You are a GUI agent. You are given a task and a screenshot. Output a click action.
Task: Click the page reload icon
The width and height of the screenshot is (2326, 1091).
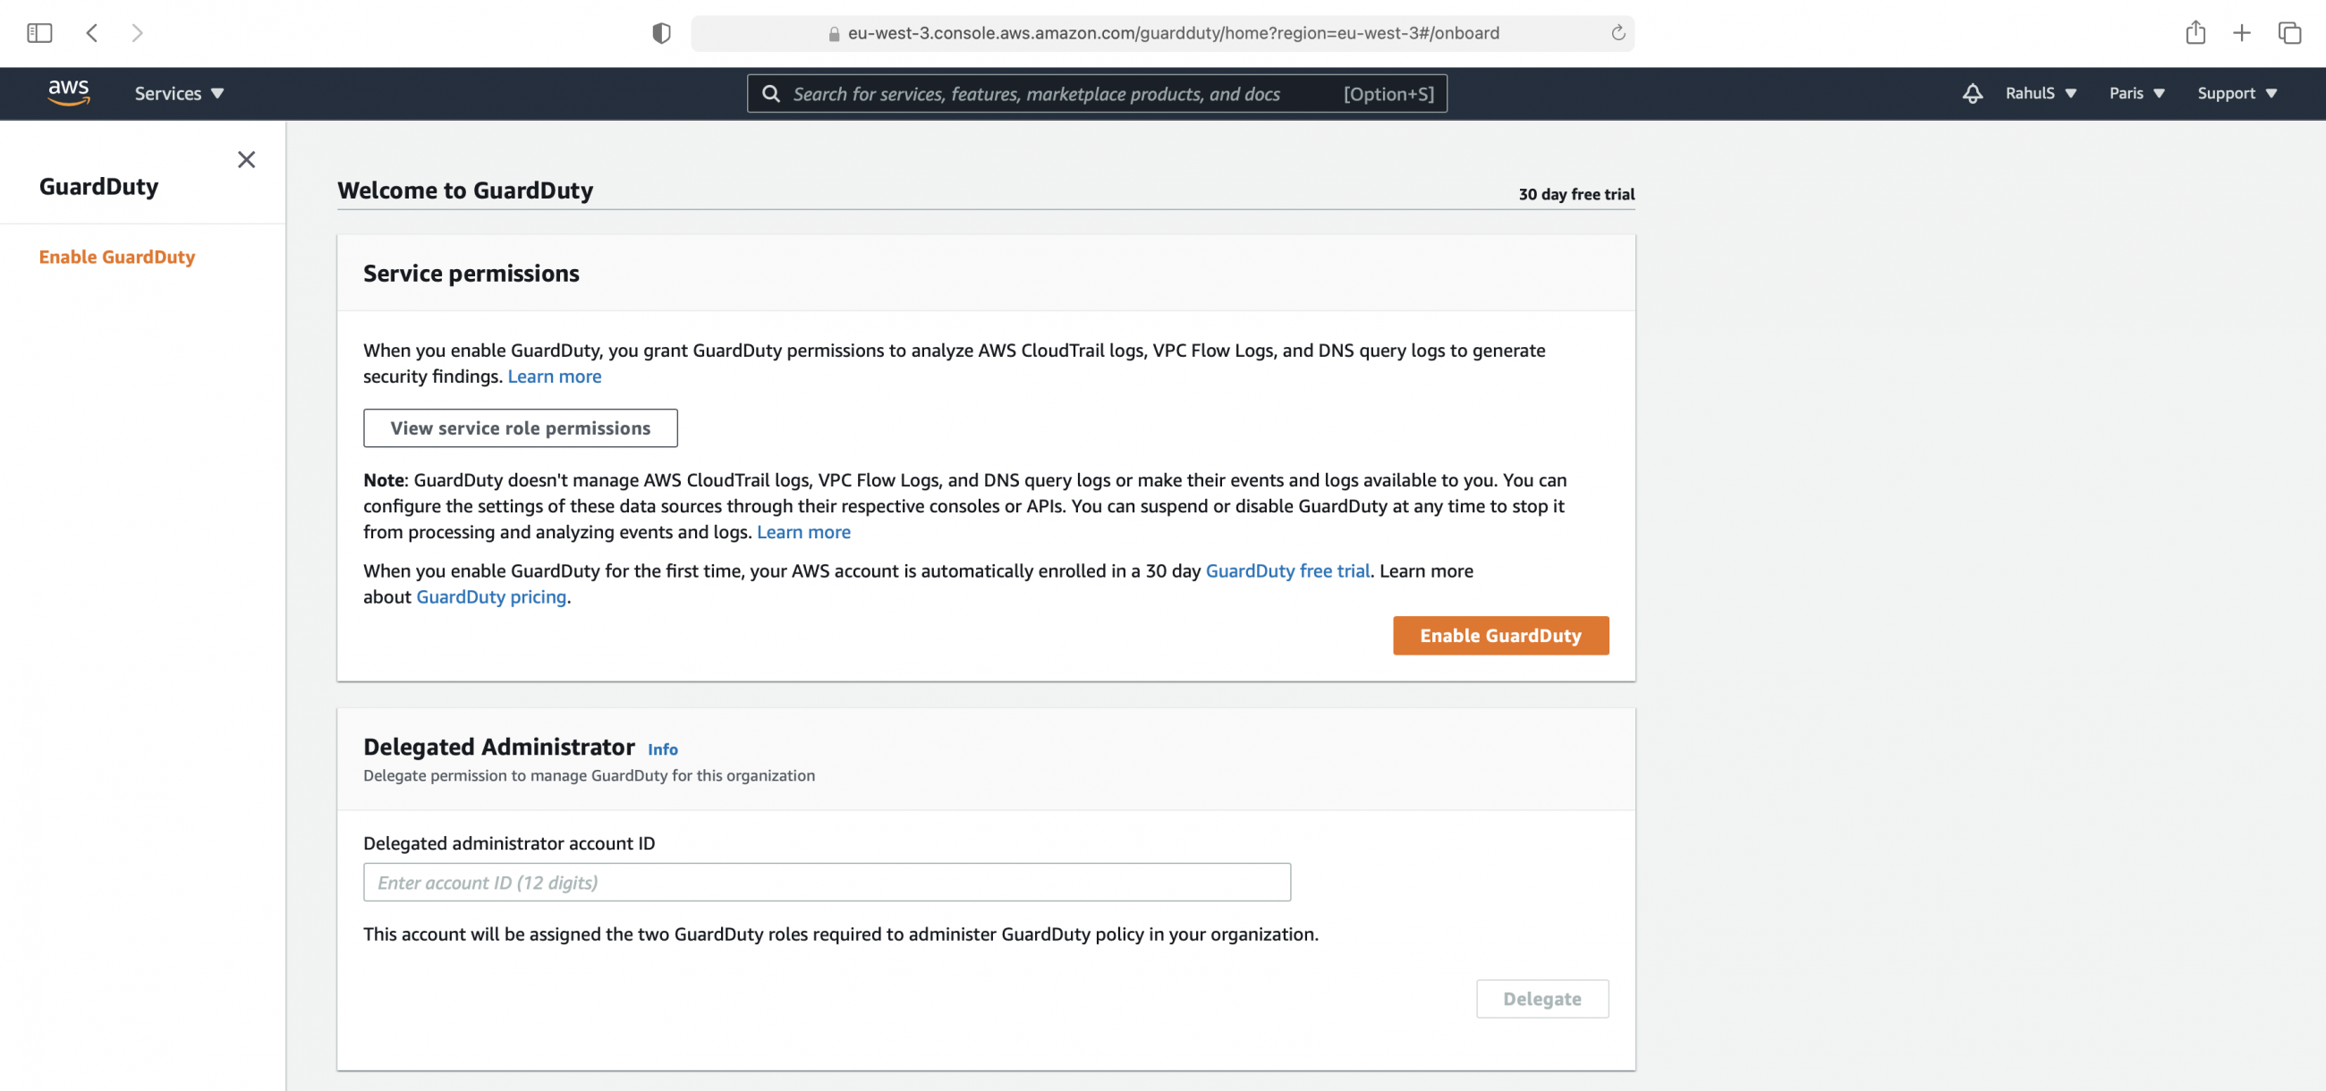pos(1617,33)
